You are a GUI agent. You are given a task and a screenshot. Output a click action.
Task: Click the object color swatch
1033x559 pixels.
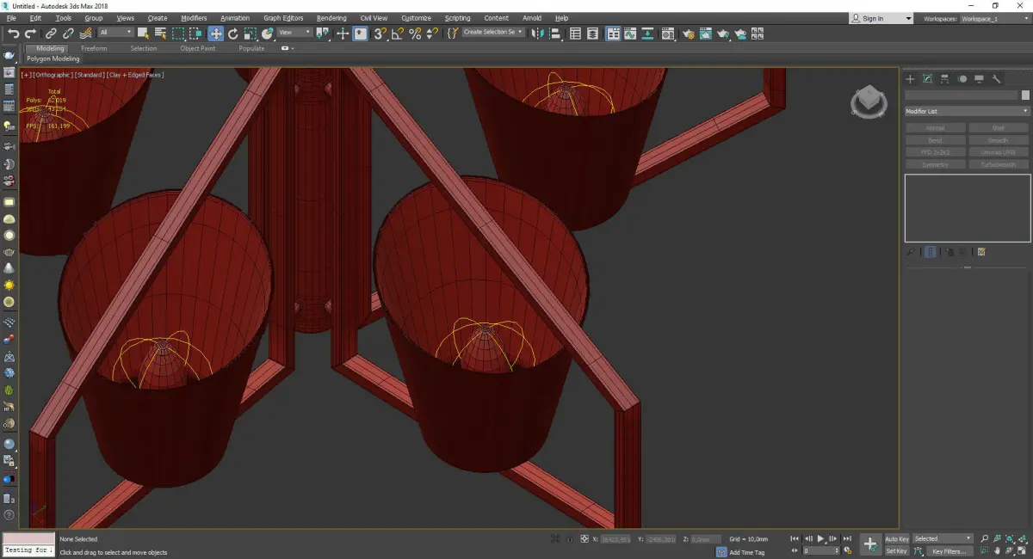pyautogui.click(x=1025, y=95)
